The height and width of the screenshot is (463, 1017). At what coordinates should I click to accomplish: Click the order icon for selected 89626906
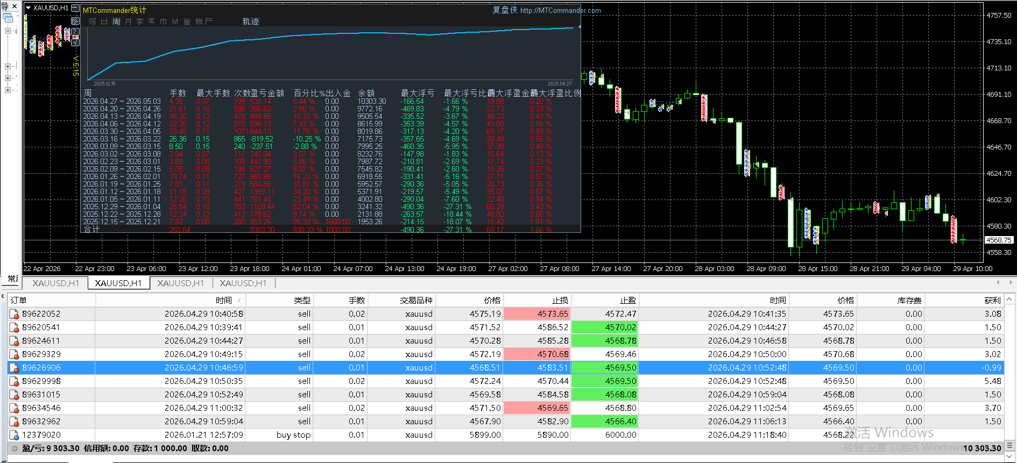click(x=15, y=368)
